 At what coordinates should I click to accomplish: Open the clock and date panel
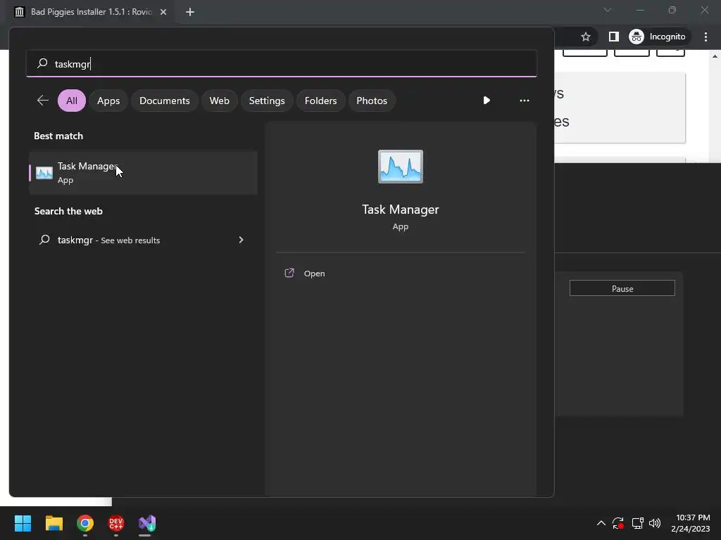click(690, 523)
